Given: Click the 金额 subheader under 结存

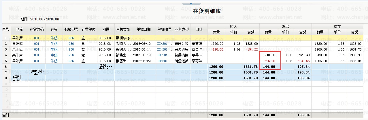Looking at the screenshot, I should coord(355,32).
